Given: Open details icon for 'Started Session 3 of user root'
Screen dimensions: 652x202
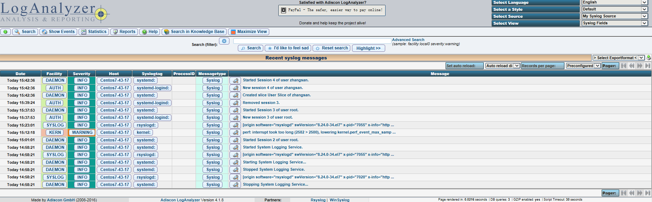Looking at the screenshot, I should (235, 110).
